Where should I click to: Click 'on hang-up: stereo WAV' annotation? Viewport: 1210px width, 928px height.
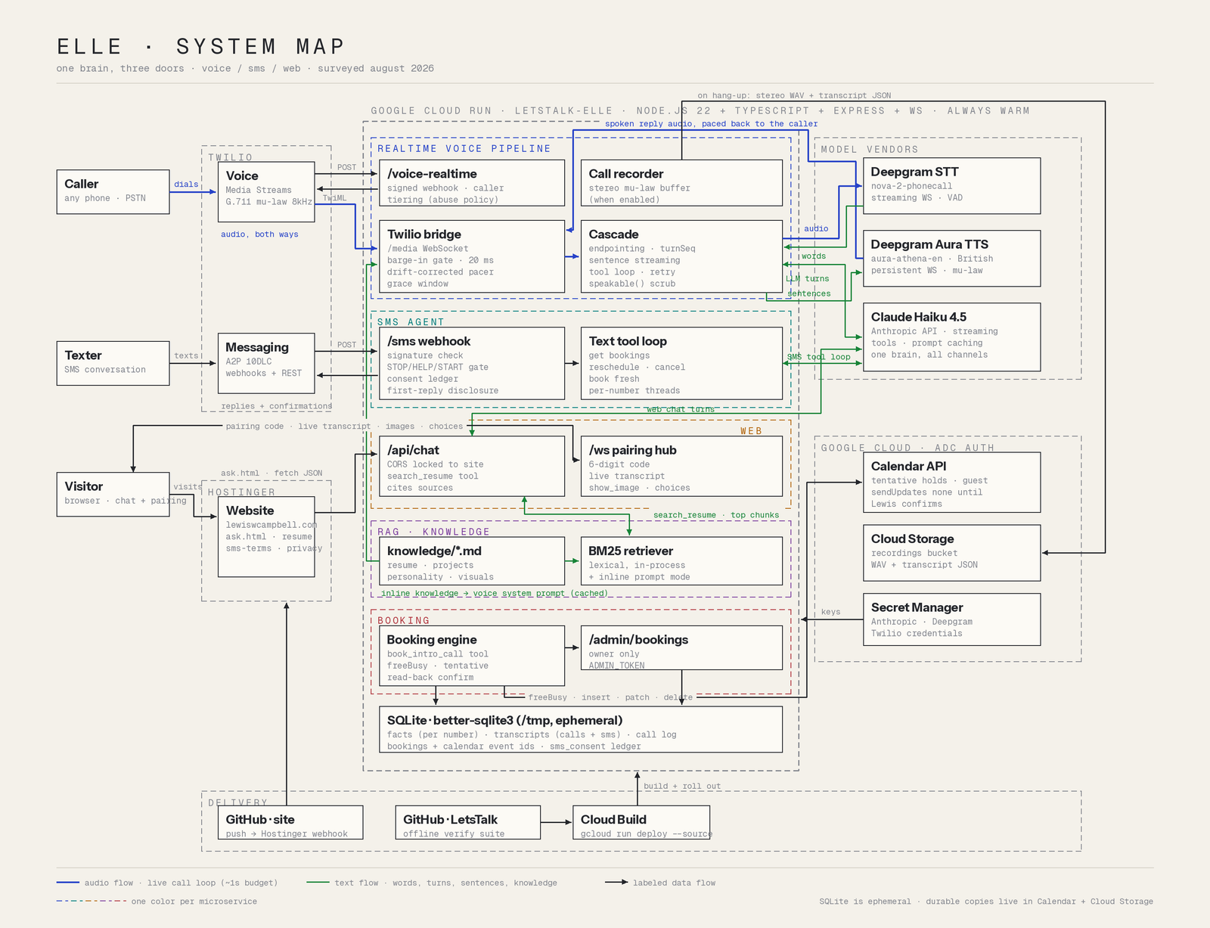coord(794,95)
